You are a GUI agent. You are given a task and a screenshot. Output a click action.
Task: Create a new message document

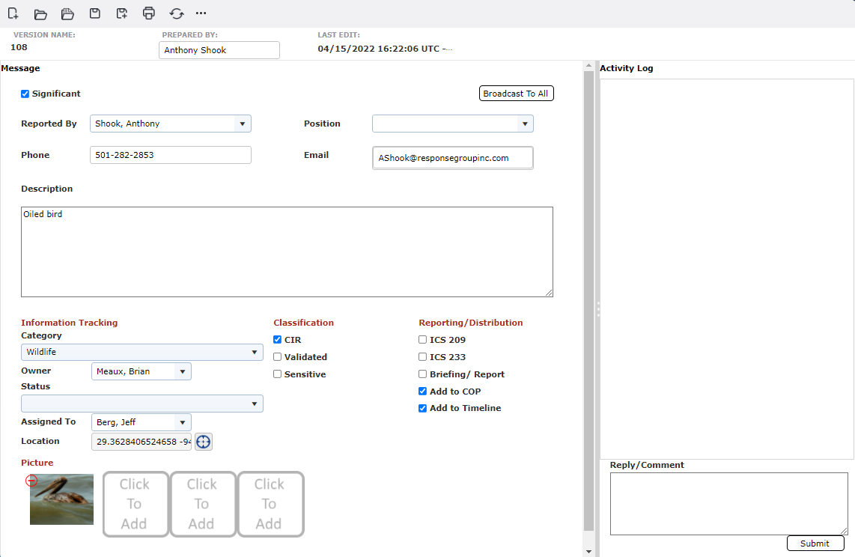coord(13,13)
